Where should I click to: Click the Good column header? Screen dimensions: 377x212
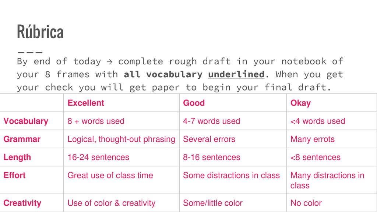coord(194,103)
